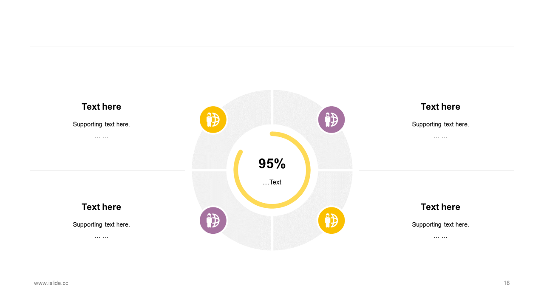Image resolution: width=544 pixels, height=306 pixels.
Task: Select the …Text label below 95%
Action: (272, 182)
